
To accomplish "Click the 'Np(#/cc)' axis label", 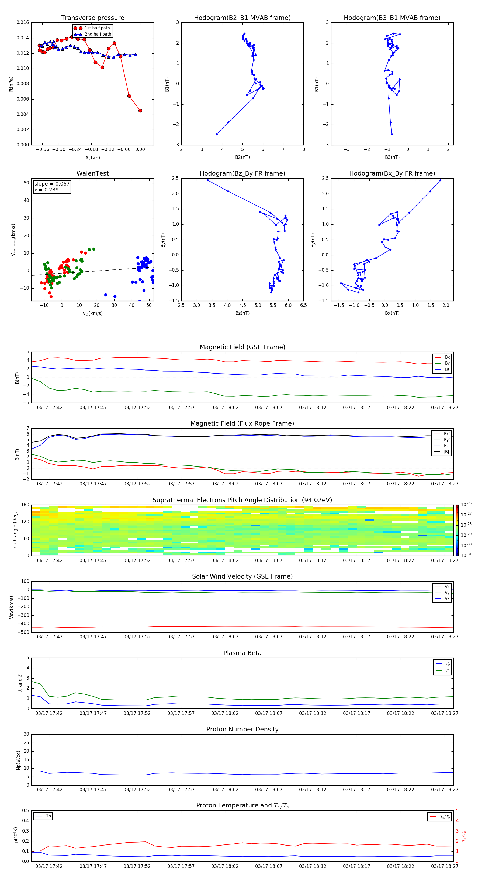I will tap(18, 760).
